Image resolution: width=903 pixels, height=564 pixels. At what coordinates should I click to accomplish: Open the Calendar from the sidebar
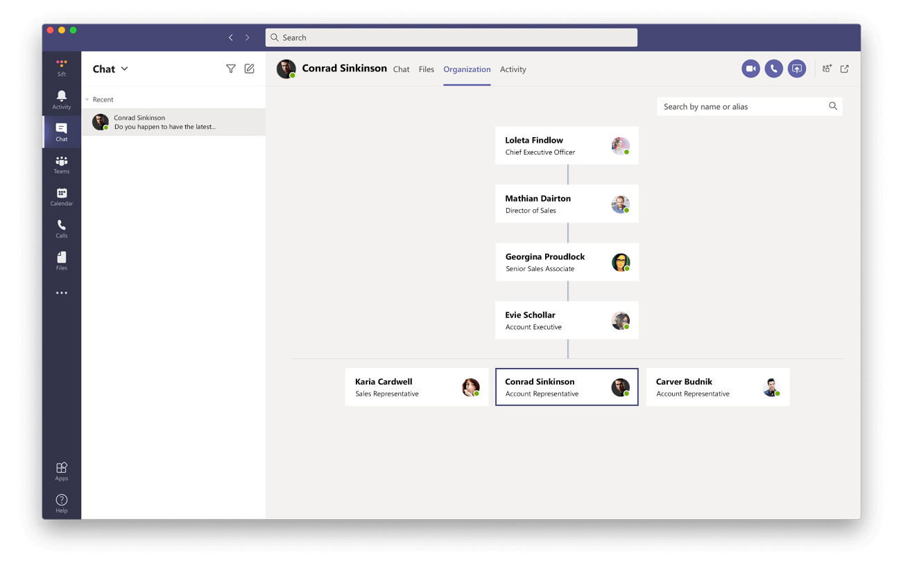pyautogui.click(x=61, y=196)
